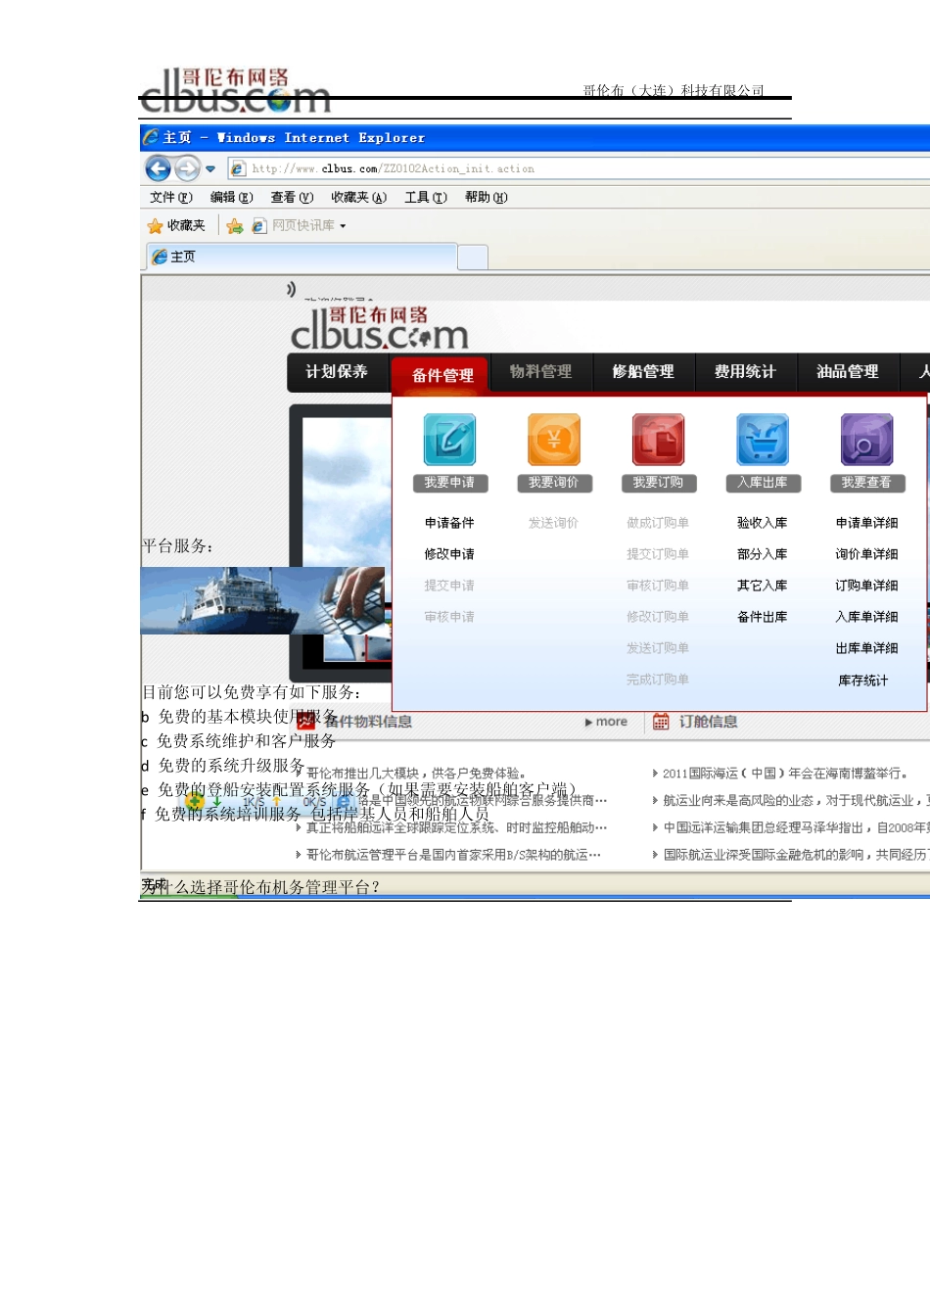Open the 发送询价 link
The height and width of the screenshot is (1316, 930).
pos(554,523)
